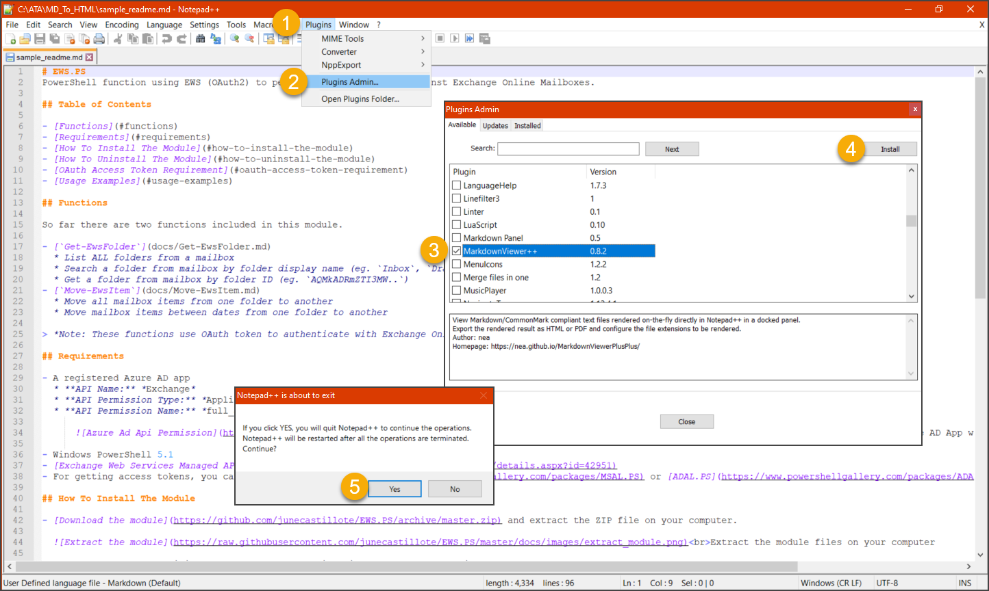Click the Version column header
The image size is (989, 591).
click(621, 172)
